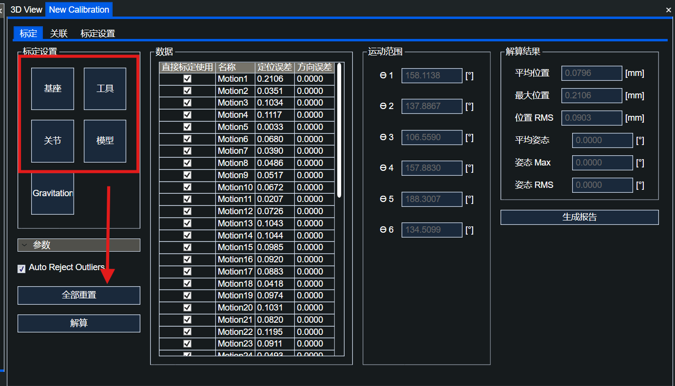Close the calibration panel with X
Image resolution: width=675 pixels, height=386 pixels.
tap(668, 10)
